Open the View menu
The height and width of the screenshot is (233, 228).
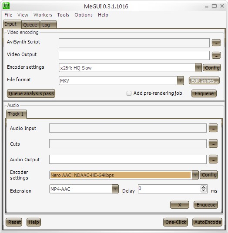coord(23,15)
